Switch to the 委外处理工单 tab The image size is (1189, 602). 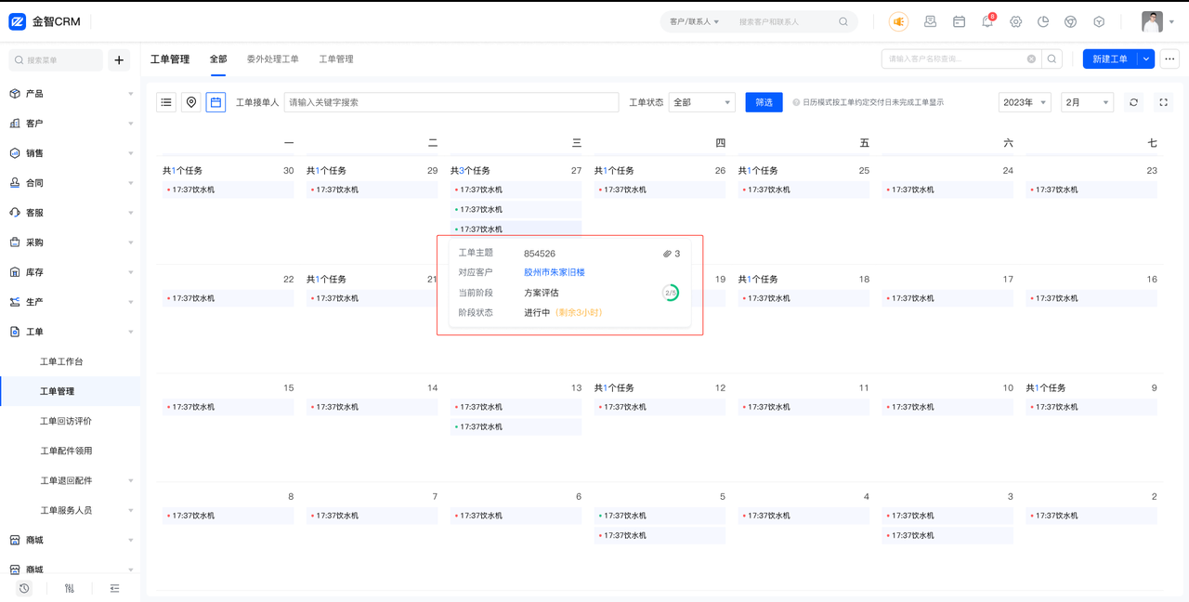[273, 59]
